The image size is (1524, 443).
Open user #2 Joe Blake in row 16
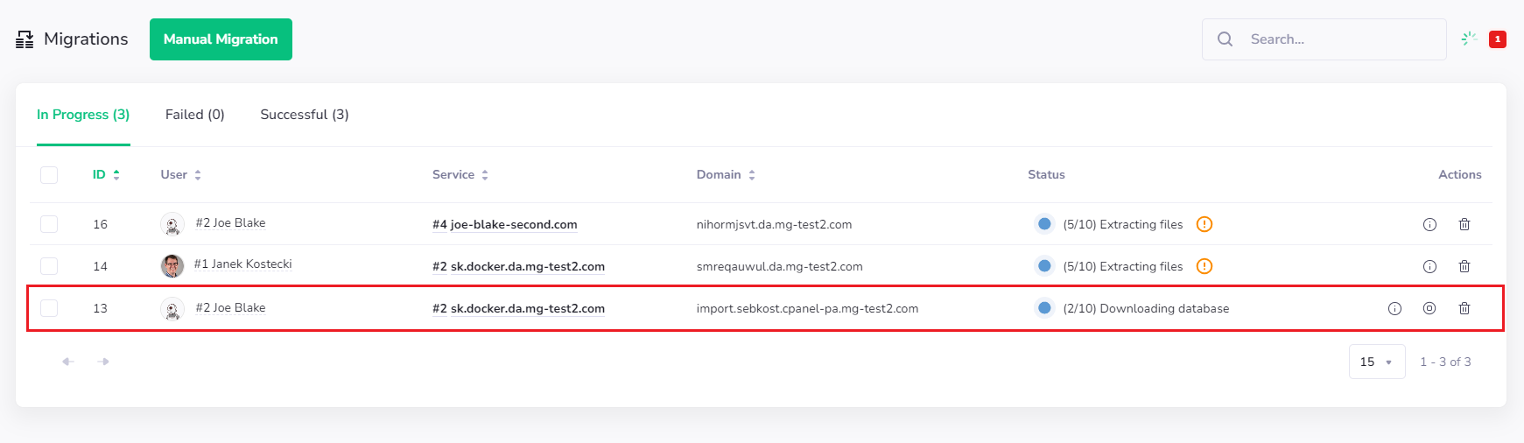click(x=230, y=222)
